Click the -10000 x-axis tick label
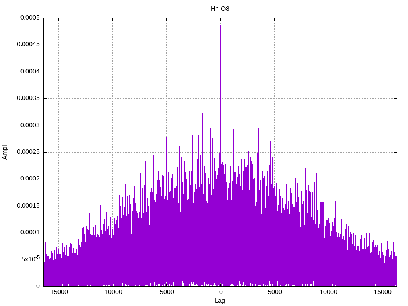The width and height of the screenshot is (408, 306). 112,292
